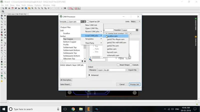Click the Info tool in left toolbar
The width and height of the screenshot is (200, 112).
[2, 16]
